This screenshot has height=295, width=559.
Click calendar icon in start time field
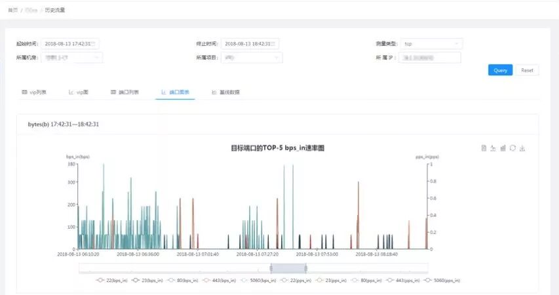[94, 44]
